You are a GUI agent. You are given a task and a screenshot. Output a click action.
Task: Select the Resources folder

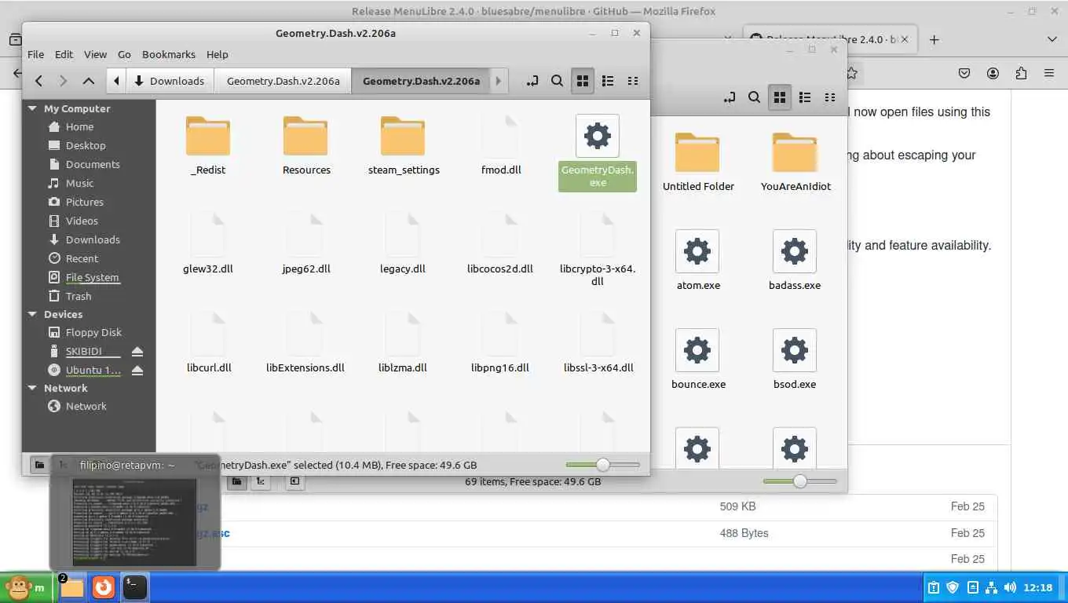pyautogui.click(x=306, y=145)
